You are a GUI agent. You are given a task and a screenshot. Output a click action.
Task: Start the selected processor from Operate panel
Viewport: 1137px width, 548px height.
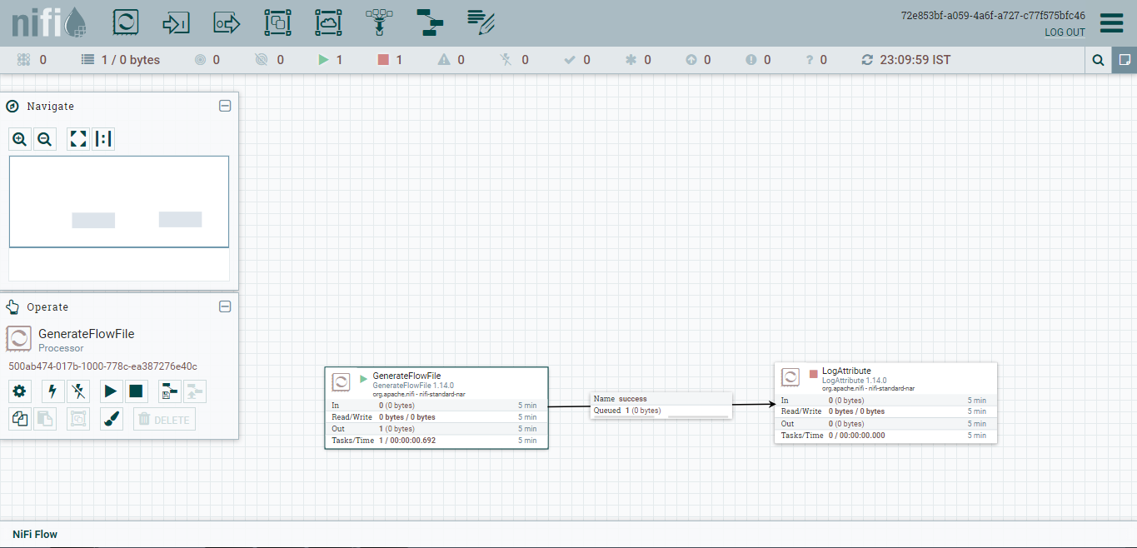(x=112, y=391)
